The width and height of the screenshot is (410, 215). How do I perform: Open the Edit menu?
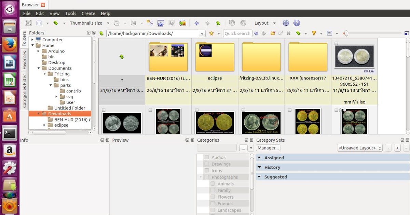[40, 13]
